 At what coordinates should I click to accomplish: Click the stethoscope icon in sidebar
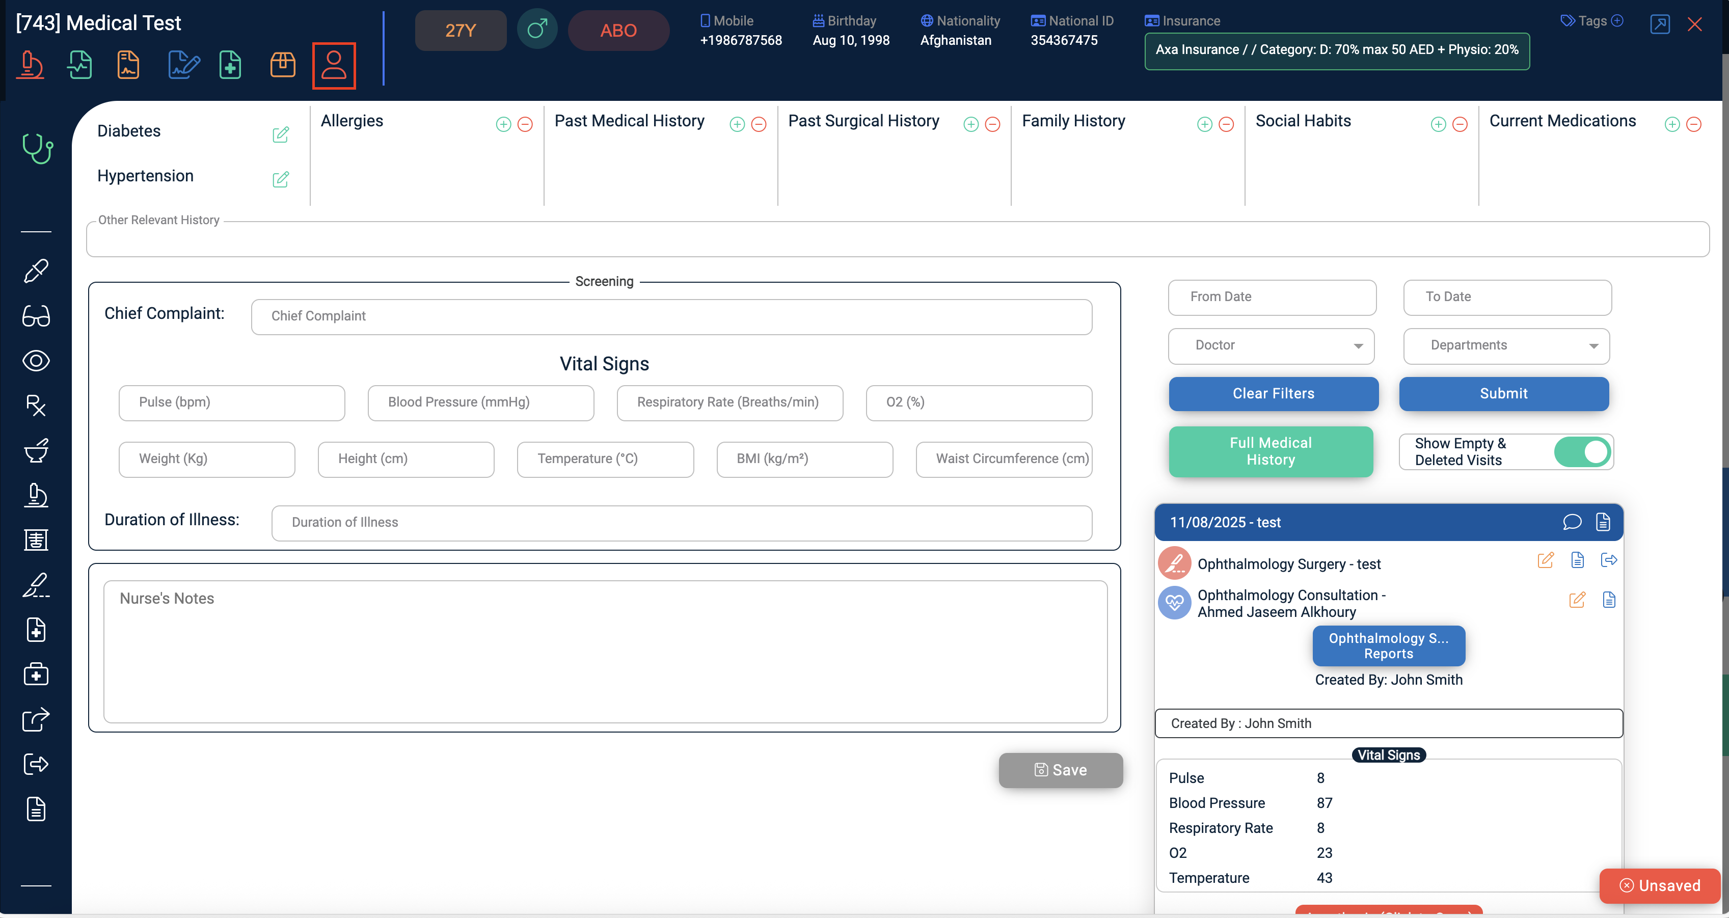(37, 148)
